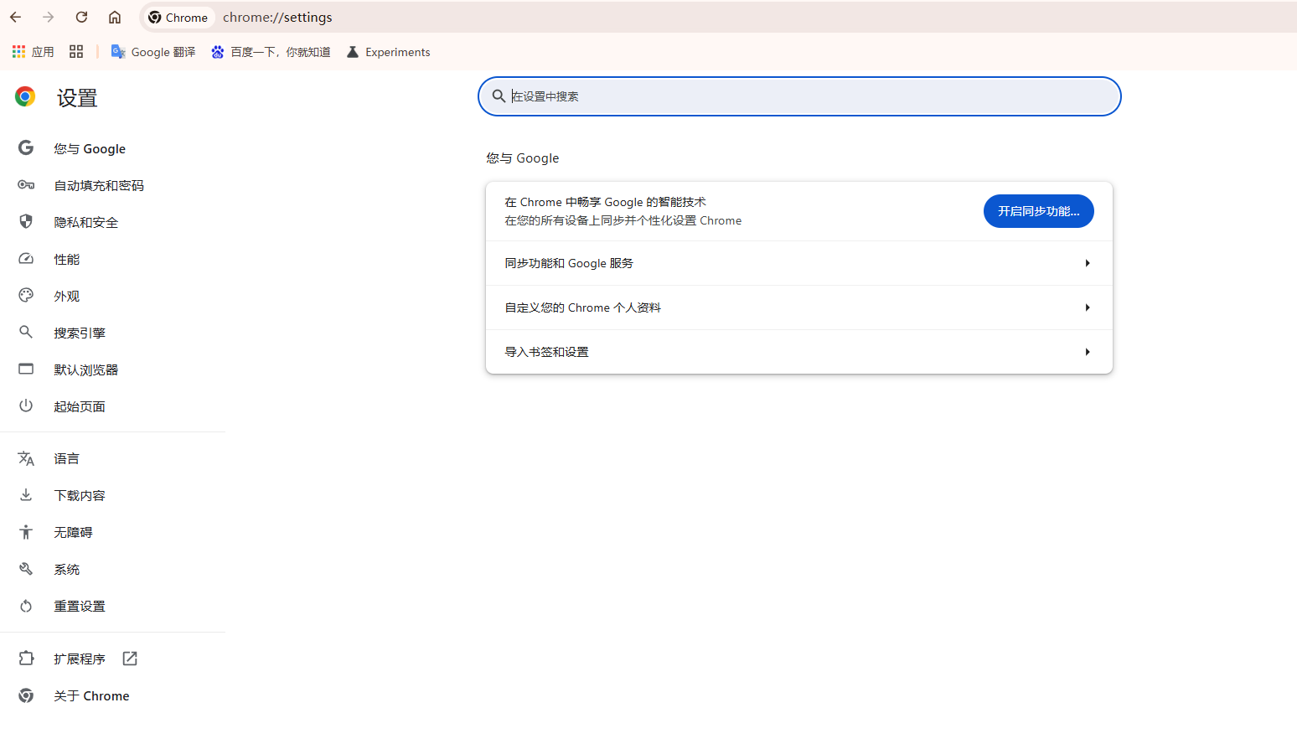
Task: Click the Google G icon in sidebar
Action: pos(26,148)
